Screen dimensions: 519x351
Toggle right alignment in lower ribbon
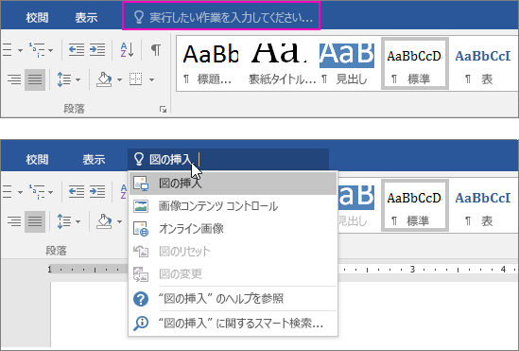click(14, 221)
